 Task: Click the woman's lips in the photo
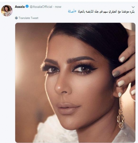[68, 108]
